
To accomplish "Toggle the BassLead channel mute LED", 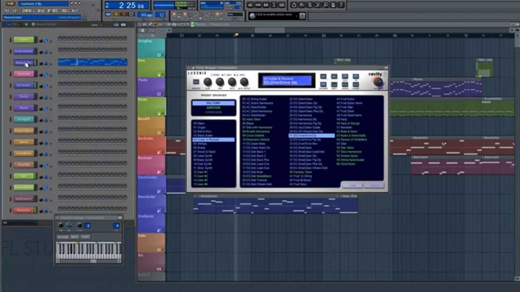I will click(11, 74).
